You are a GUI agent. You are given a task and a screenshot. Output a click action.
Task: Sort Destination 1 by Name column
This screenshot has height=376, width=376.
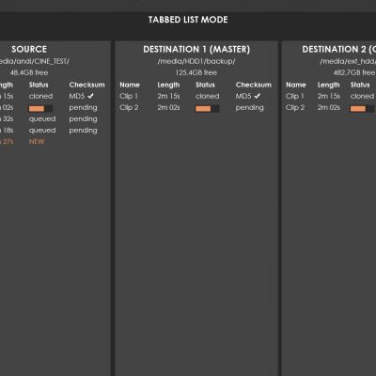coord(130,85)
